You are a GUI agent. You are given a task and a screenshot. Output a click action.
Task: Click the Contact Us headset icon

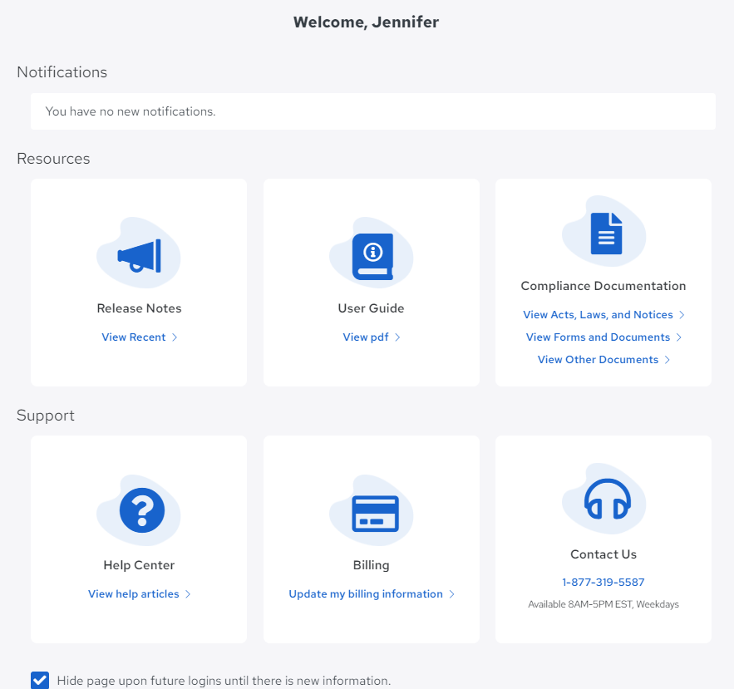click(607, 500)
